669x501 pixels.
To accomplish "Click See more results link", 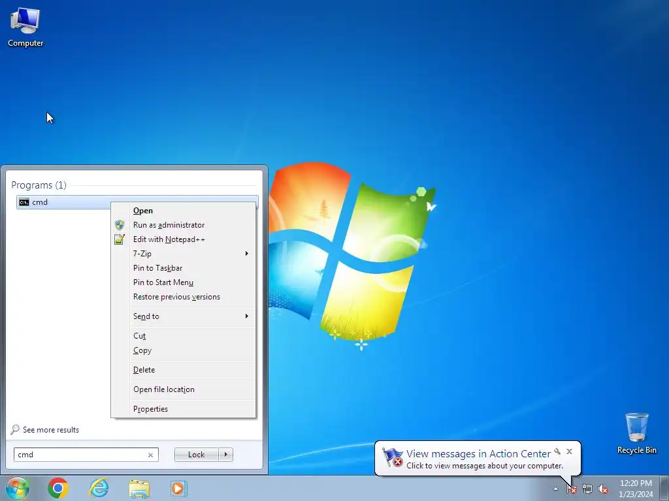I will tap(51, 430).
